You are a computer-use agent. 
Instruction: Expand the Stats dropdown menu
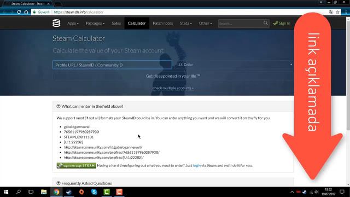click(x=186, y=23)
